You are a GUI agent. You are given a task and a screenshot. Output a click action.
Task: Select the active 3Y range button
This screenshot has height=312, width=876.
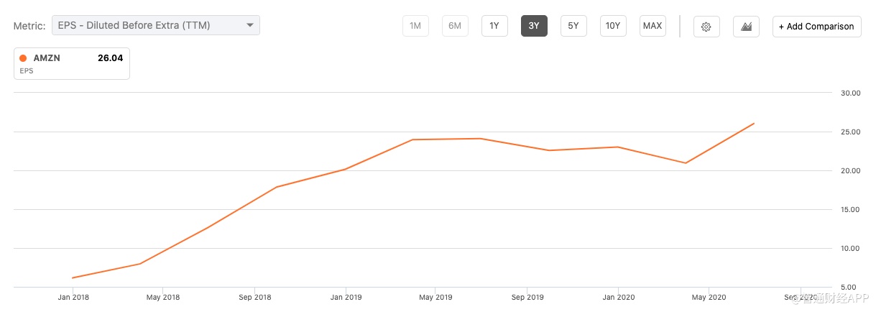(x=534, y=26)
